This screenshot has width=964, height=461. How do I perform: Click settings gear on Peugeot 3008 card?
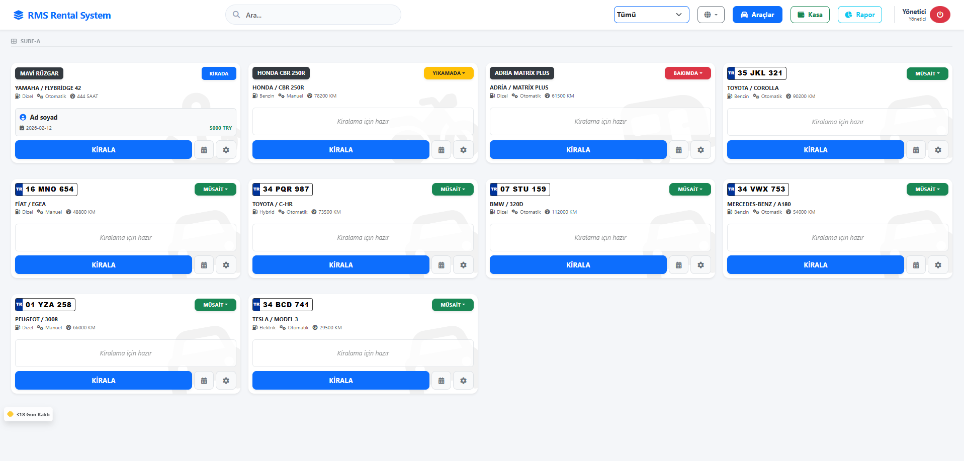coord(226,381)
